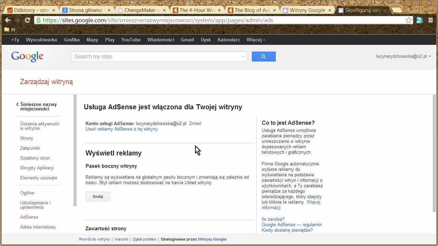Open the Ile zarobię? link

[273, 219]
